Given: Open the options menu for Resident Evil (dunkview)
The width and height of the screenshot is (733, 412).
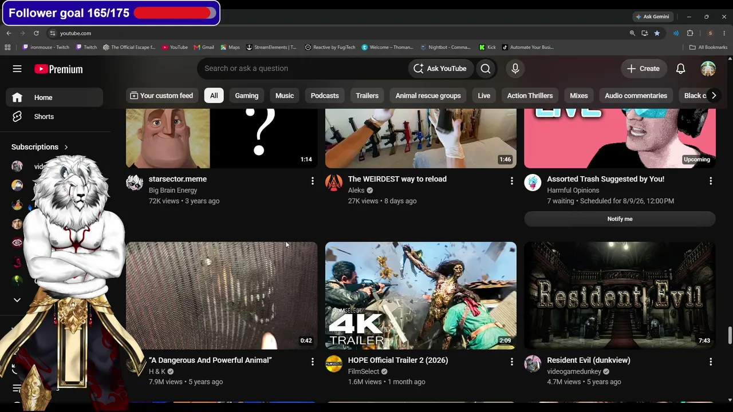Looking at the screenshot, I should click(x=711, y=362).
